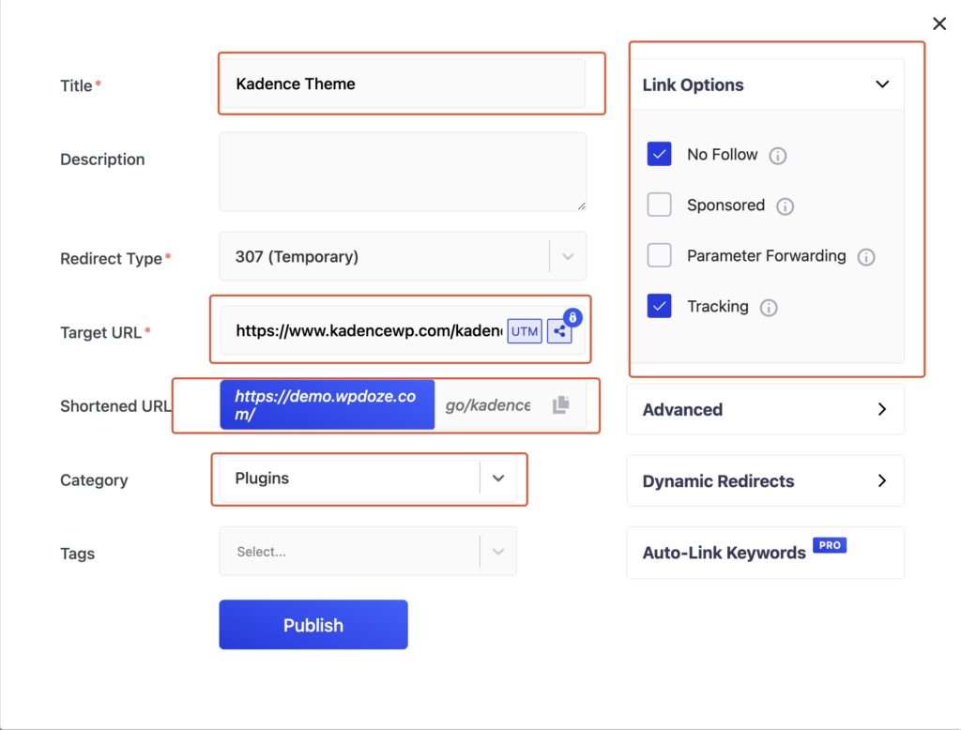Click the Target URL field label
This screenshot has width=961, height=730.
click(x=100, y=332)
